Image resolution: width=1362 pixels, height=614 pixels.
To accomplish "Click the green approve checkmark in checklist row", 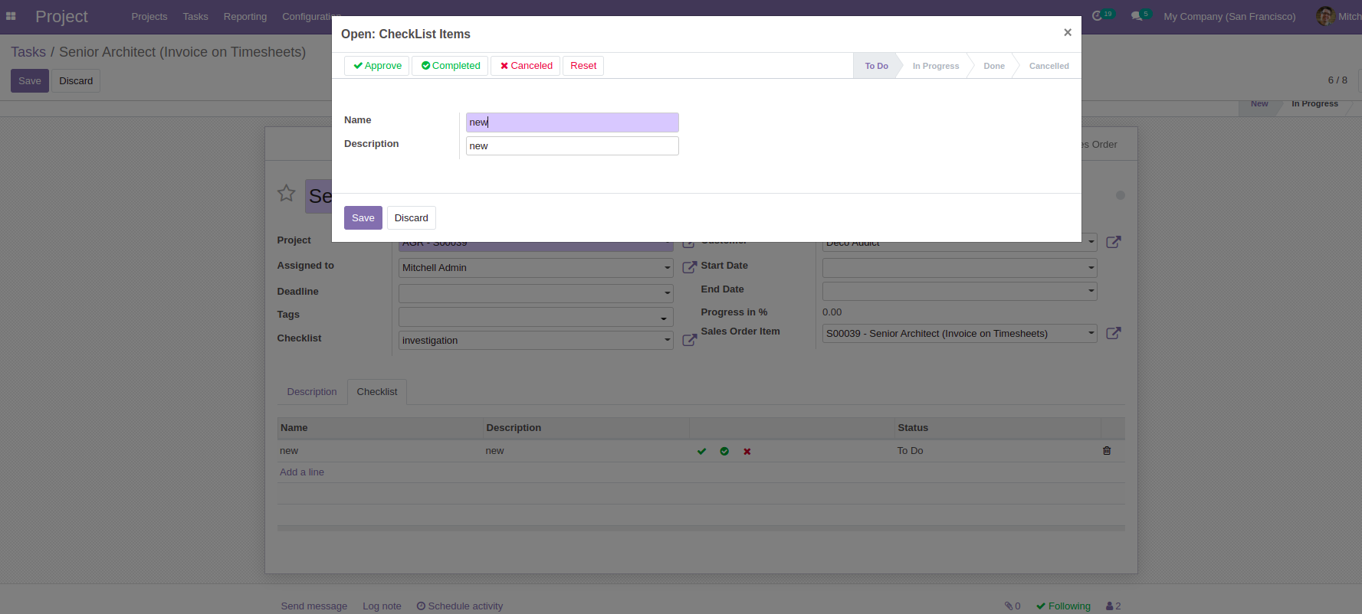I will tap(701, 451).
